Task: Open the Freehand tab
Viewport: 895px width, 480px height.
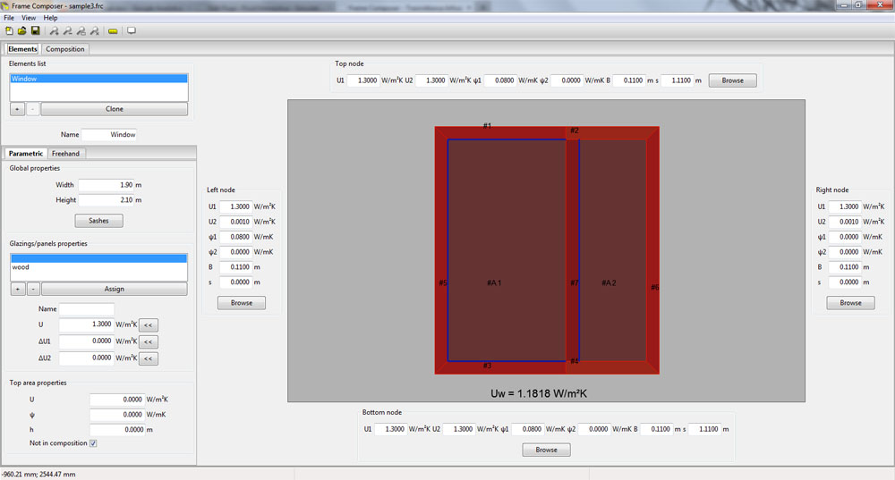Action: tap(65, 154)
